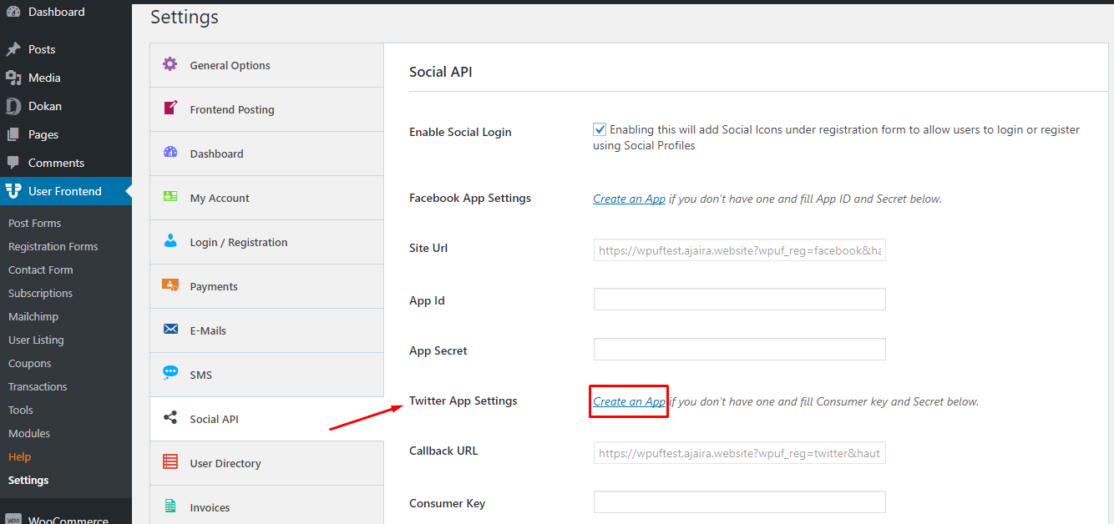Click the Social API share icon
Image resolution: width=1114 pixels, height=524 pixels.
coord(170,418)
